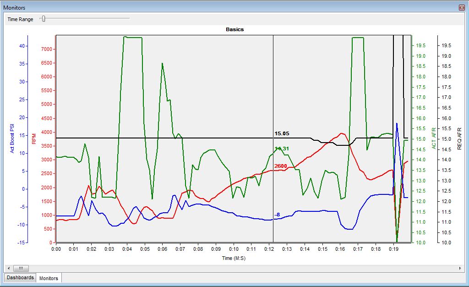Viewport: 469px width, 287px height.
Task: Click the Time Range slider handle
Action: [x=43, y=19]
